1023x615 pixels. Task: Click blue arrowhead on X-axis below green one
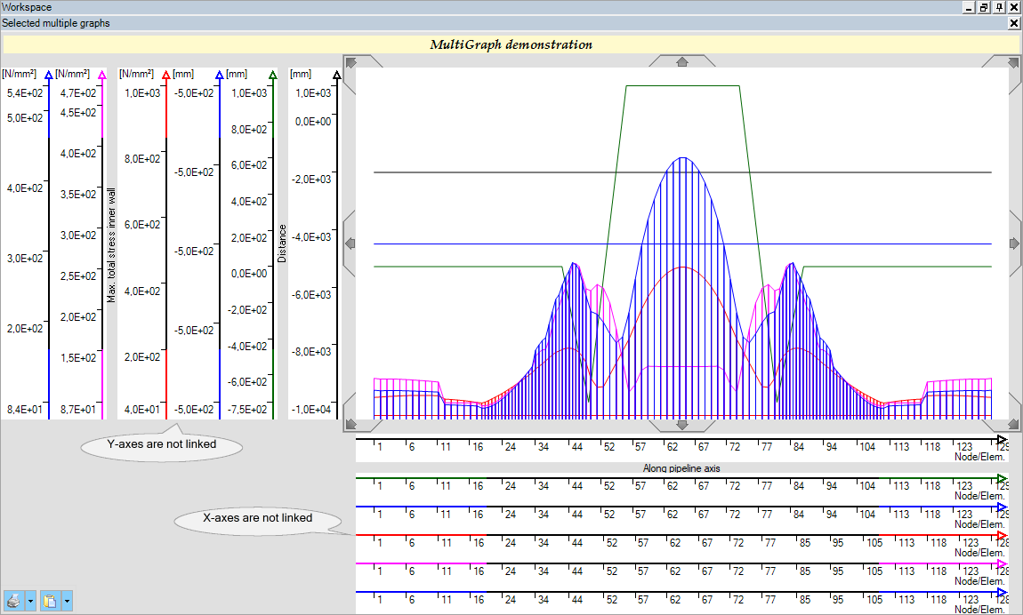1003,507
